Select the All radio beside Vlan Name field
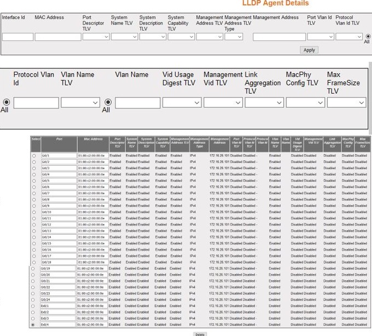The height and width of the screenshot is (336, 372). point(108,102)
